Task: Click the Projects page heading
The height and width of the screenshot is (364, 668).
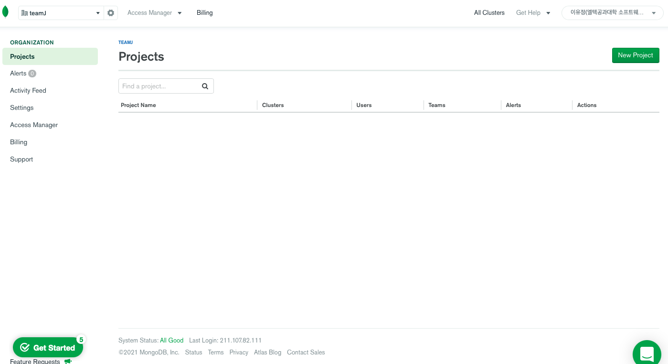Action: point(141,56)
